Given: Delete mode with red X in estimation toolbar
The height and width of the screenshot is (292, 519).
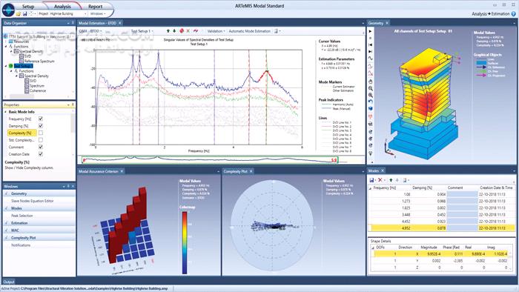Looking at the screenshot, I should click(188, 31).
